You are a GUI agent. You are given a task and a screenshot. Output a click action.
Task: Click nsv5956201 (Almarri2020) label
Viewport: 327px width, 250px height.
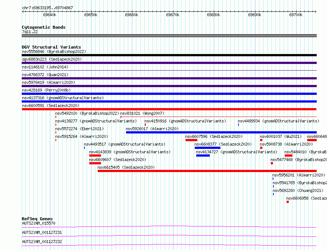click(x=299, y=175)
